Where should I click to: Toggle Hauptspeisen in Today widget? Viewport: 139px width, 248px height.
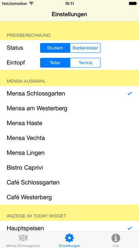click(69, 227)
